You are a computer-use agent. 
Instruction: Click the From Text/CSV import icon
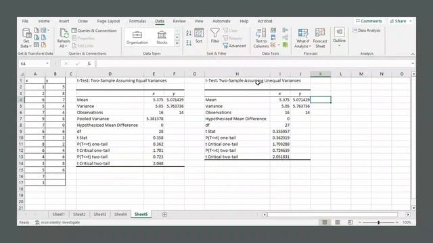pos(37,30)
